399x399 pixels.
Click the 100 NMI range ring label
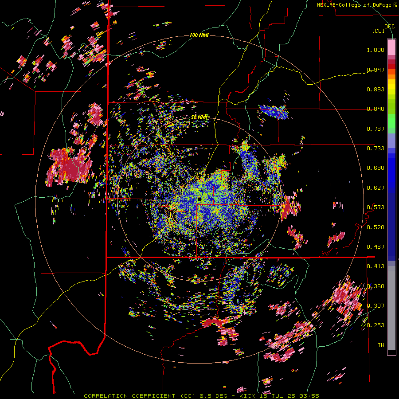(199, 35)
